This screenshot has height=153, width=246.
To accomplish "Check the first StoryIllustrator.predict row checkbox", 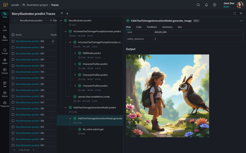I will (13, 41).
